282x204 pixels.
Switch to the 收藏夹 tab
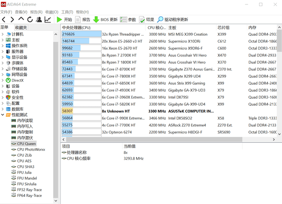point(21,27)
